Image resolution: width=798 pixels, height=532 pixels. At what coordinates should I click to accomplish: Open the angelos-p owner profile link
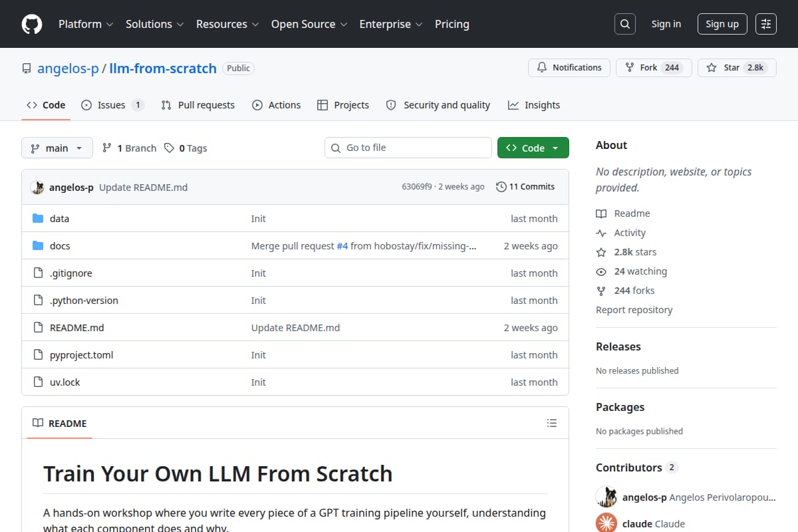68,68
